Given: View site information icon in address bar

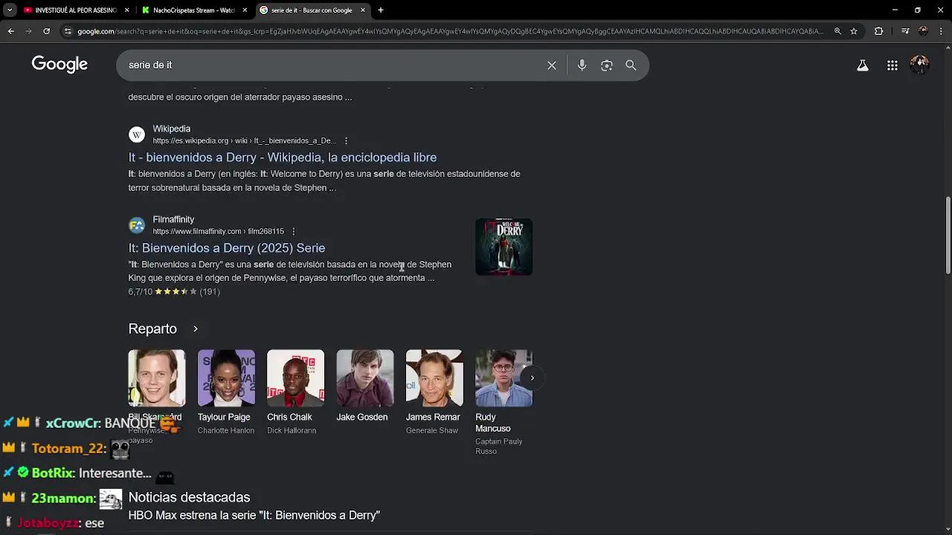Looking at the screenshot, I should 68,31.
